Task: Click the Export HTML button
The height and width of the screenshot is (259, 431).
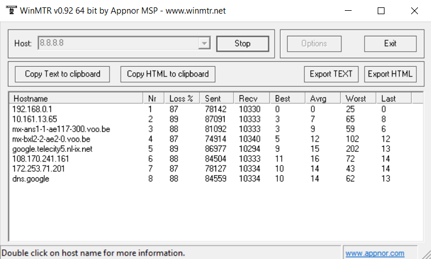Action: pos(390,74)
